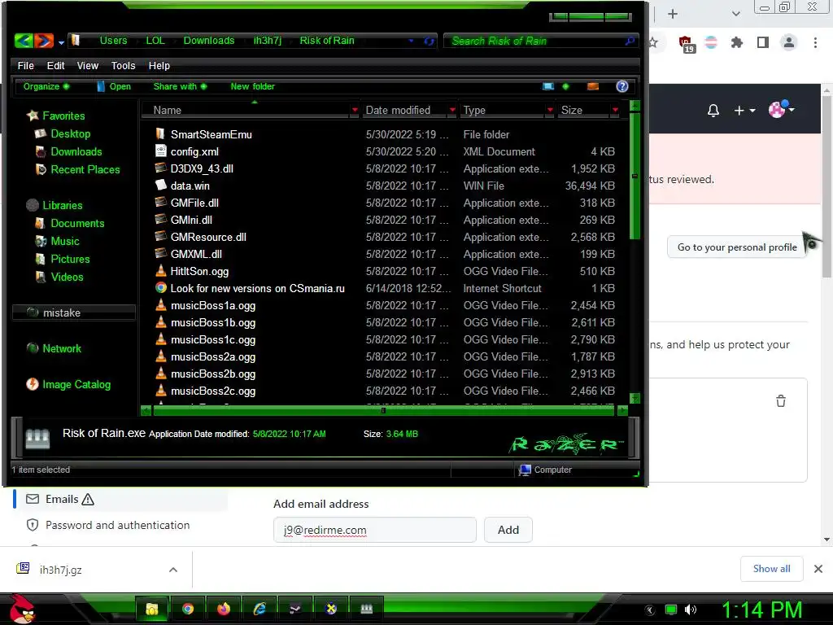Click the orange Forward arrow in Explorer
Image resolution: width=833 pixels, height=625 pixels.
(44, 41)
